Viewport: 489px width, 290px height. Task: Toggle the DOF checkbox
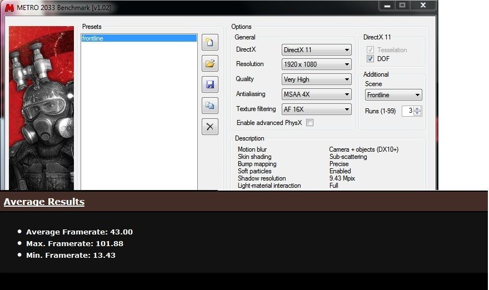pyautogui.click(x=371, y=59)
